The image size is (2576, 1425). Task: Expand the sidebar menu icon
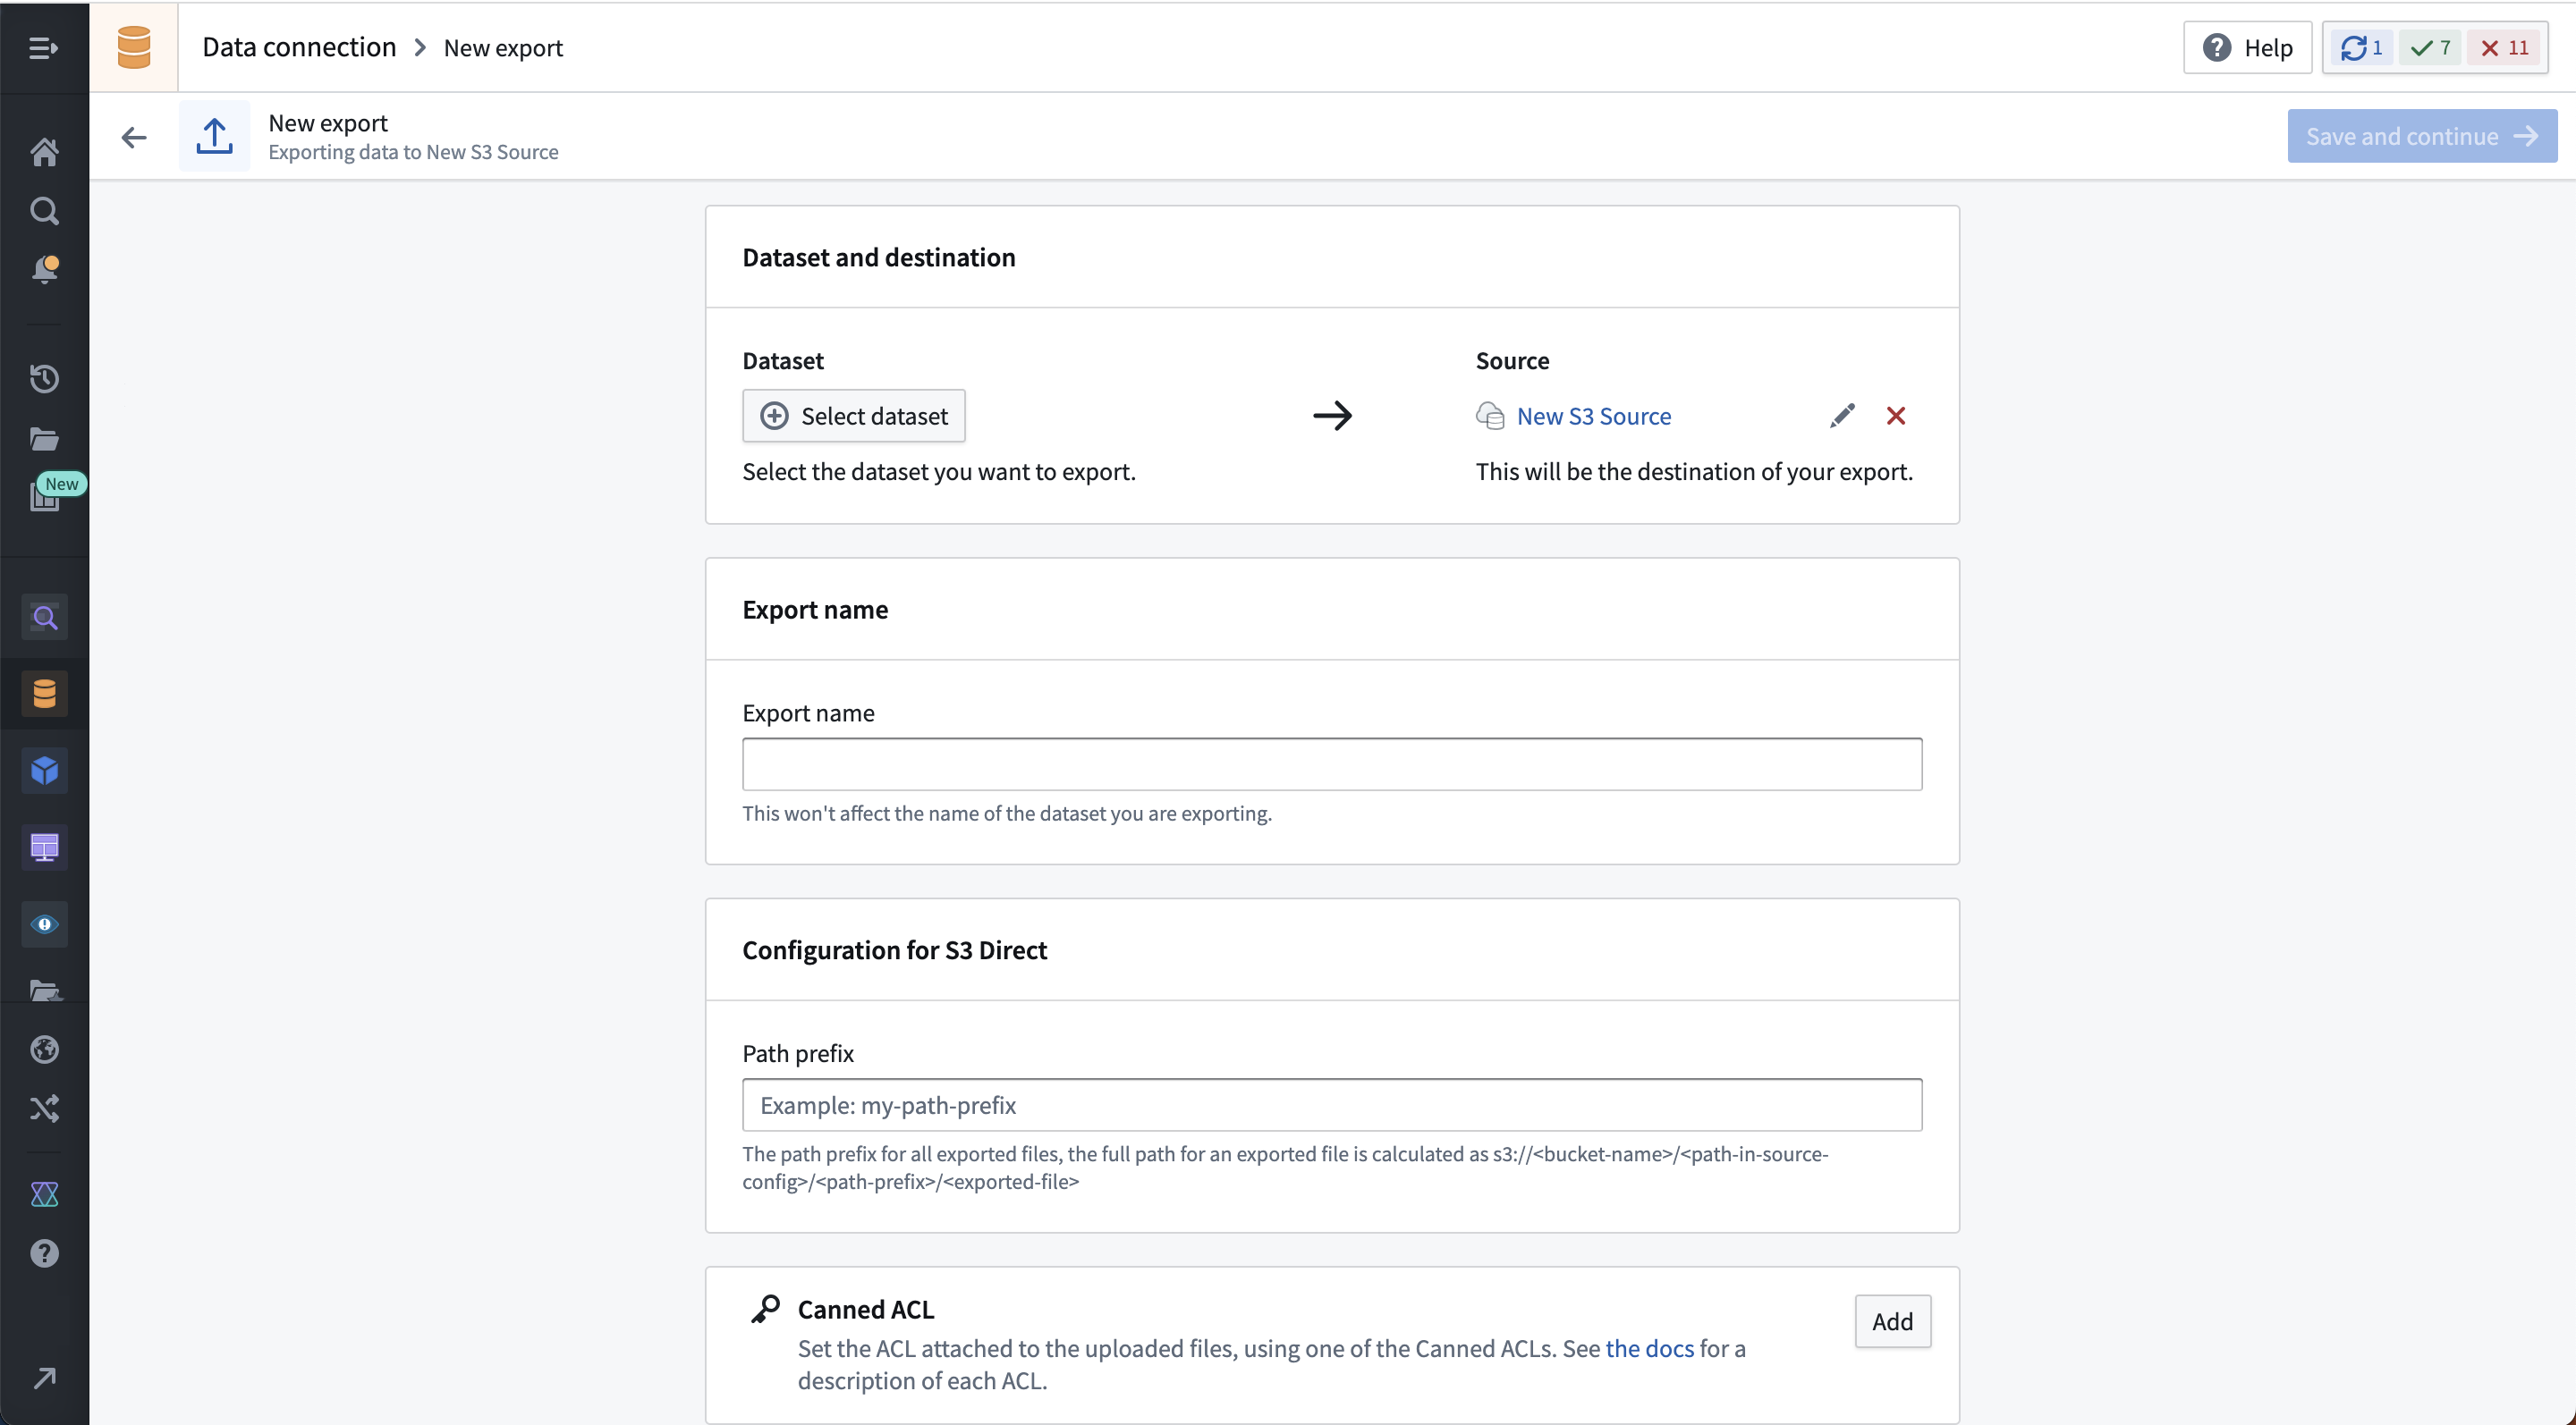[x=43, y=48]
